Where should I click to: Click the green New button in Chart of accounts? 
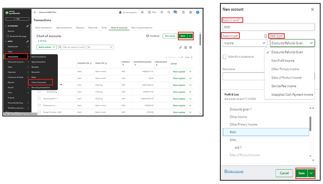[x=183, y=36]
